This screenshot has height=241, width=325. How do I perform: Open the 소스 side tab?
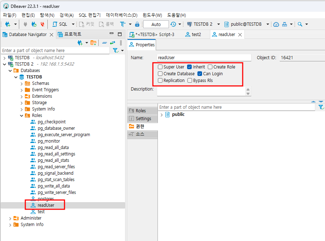(x=143, y=134)
